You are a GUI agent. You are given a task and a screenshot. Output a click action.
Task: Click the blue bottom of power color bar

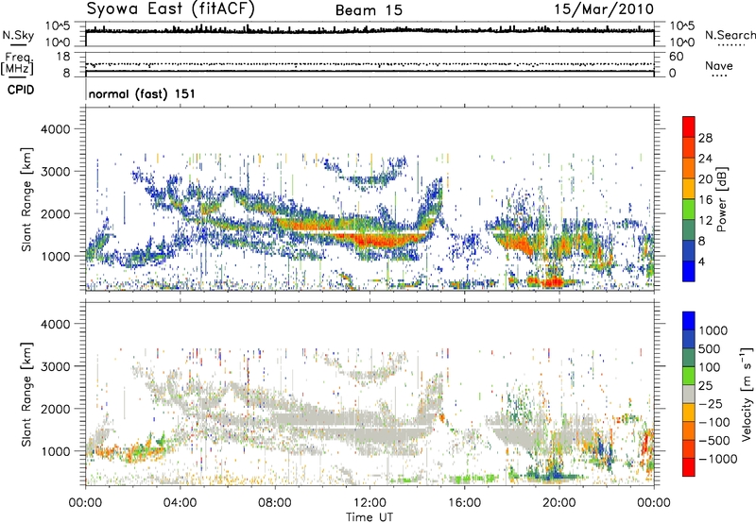point(689,271)
